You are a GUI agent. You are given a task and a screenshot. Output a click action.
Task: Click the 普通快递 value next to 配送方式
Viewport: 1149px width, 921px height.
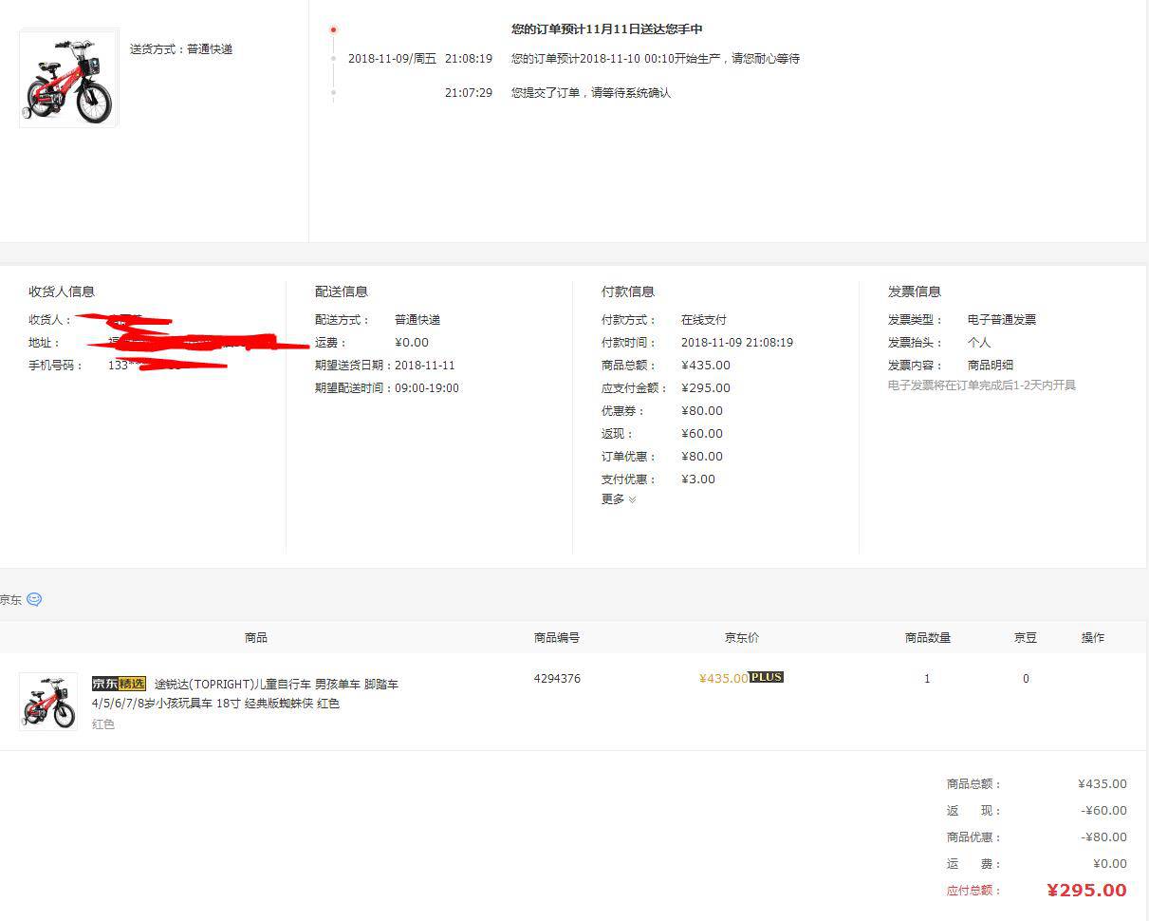[x=417, y=320]
